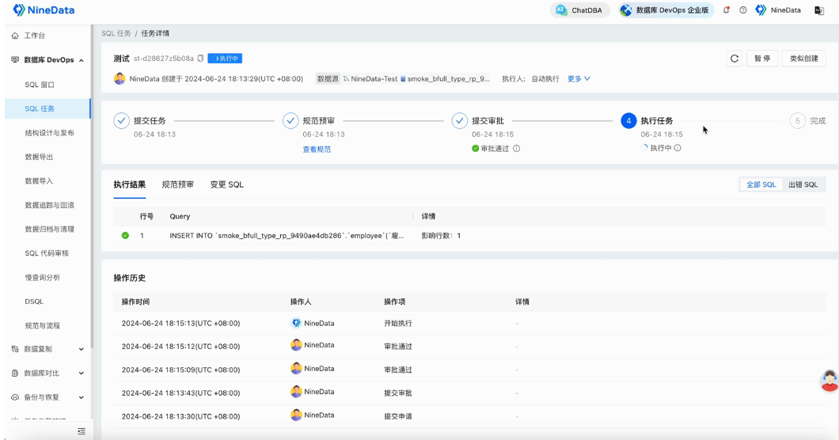
Task: Click the 行号 column header
Action: tap(146, 216)
